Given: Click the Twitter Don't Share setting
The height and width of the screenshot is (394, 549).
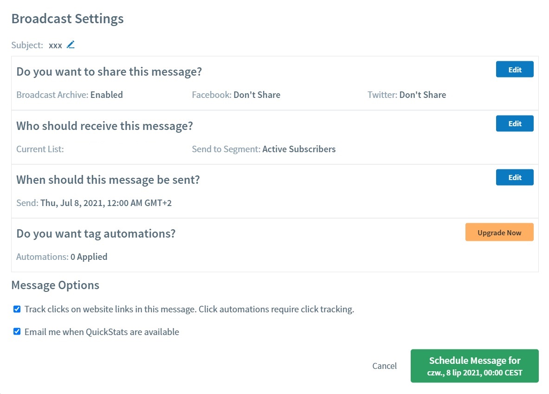Looking at the screenshot, I should (x=422, y=95).
